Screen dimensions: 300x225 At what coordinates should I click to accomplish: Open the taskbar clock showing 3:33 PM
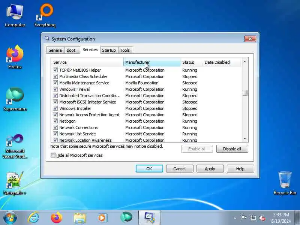[281, 218]
